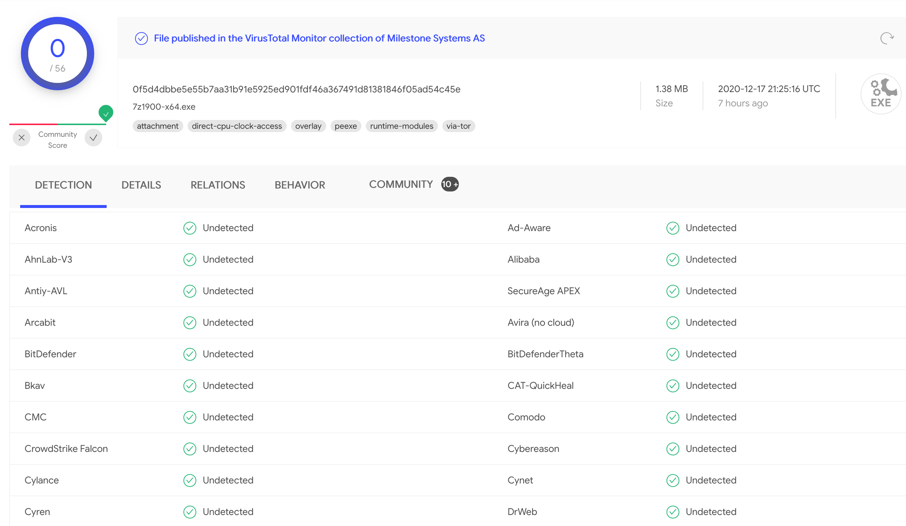The height and width of the screenshot is (526, 906).
Task: Click the CAT-QuickHeal engine name
Action: (541, 386)
